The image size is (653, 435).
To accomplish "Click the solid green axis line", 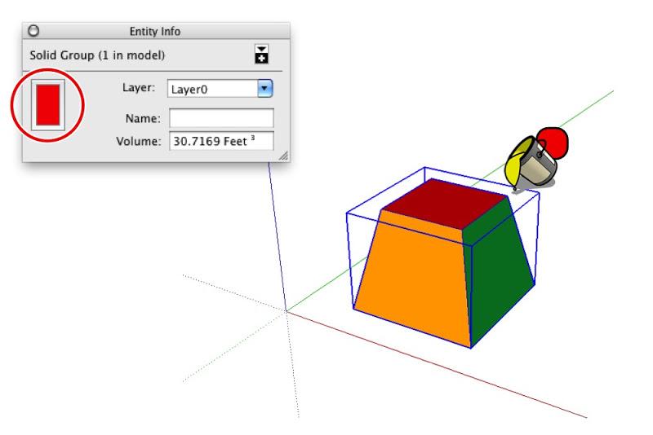I will [x=583, y=108].
